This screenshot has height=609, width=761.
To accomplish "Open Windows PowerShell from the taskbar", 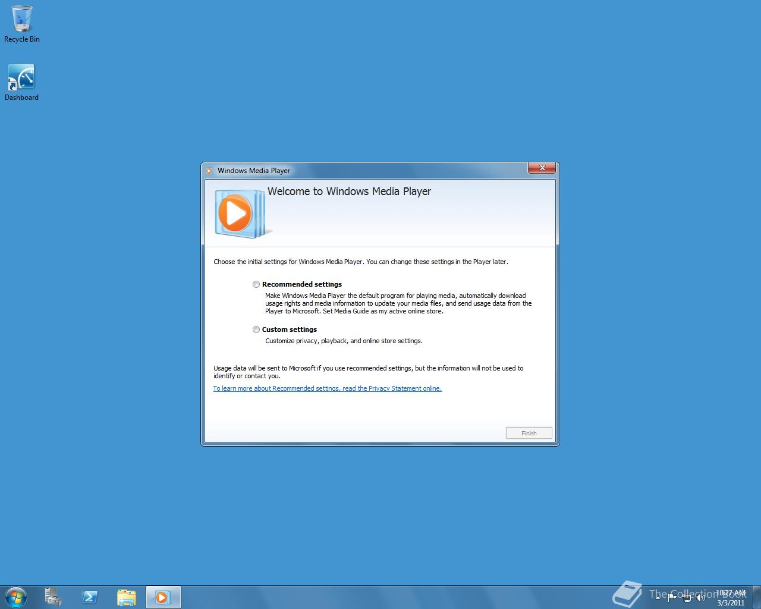I will 90,597.
